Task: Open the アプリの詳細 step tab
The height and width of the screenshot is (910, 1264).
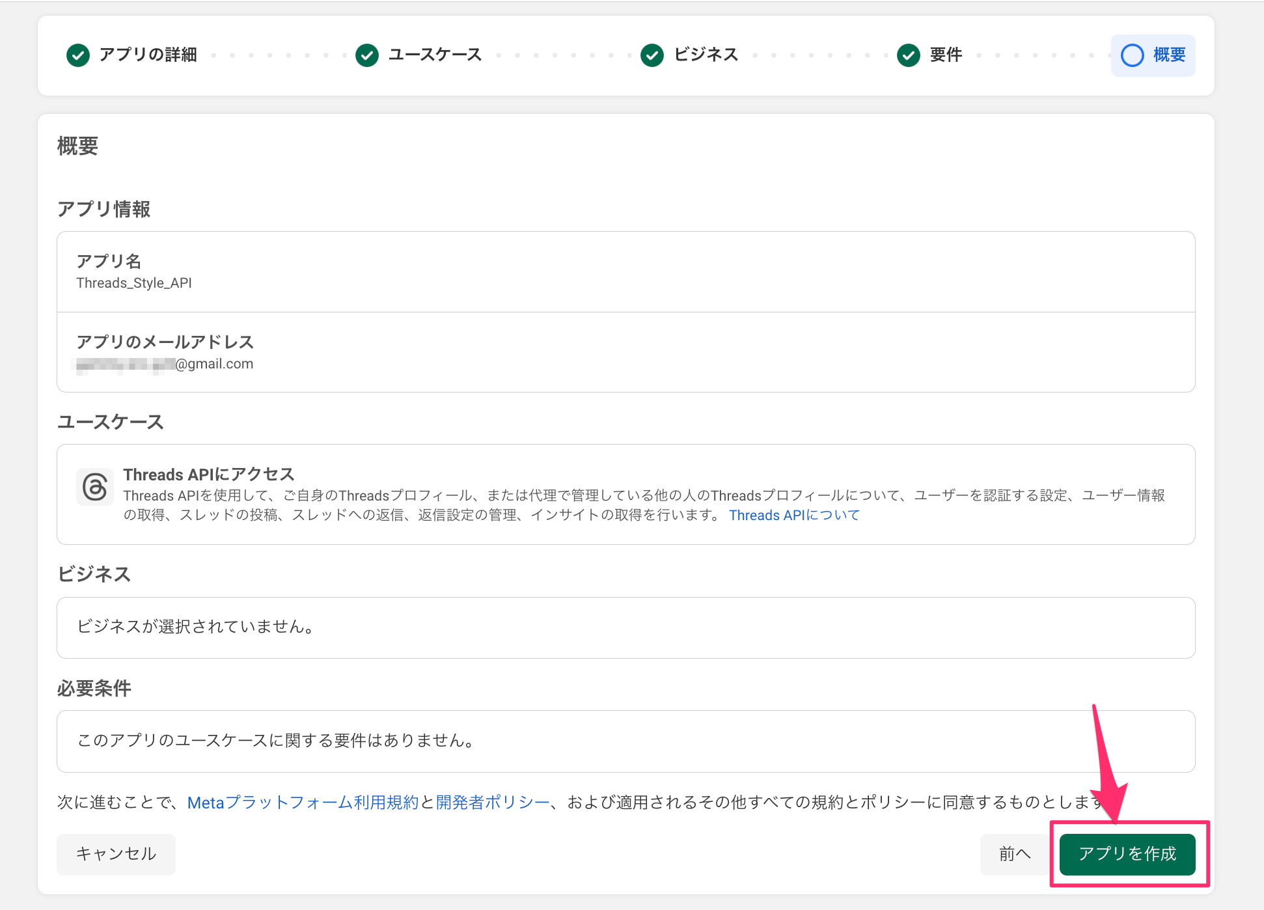Action: [148, 55]
